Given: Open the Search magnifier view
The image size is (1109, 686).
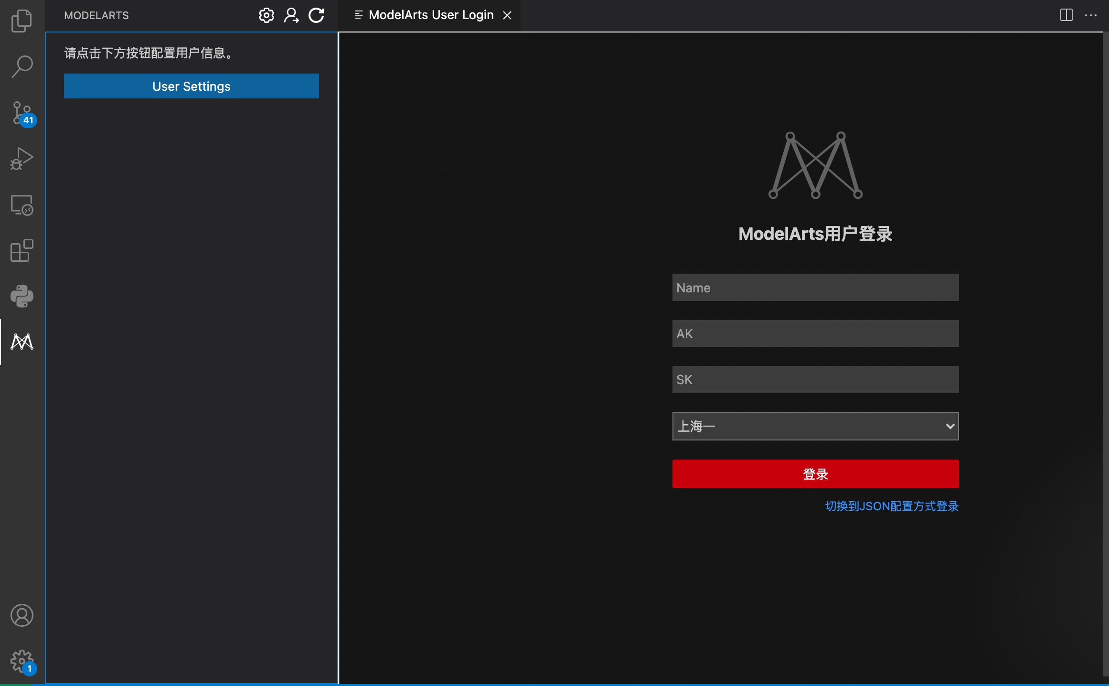Looking at the screenshot, I should tap(21, 66).
